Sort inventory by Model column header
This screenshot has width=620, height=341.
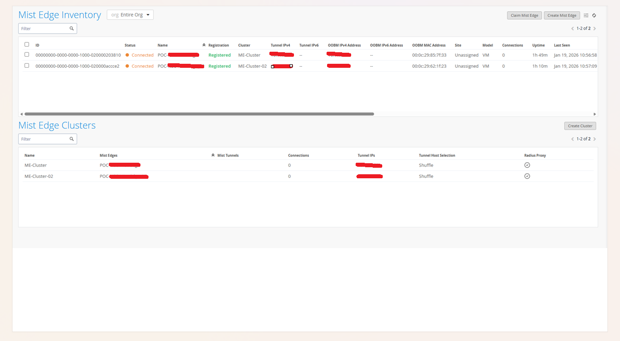(x=488, y=45)
